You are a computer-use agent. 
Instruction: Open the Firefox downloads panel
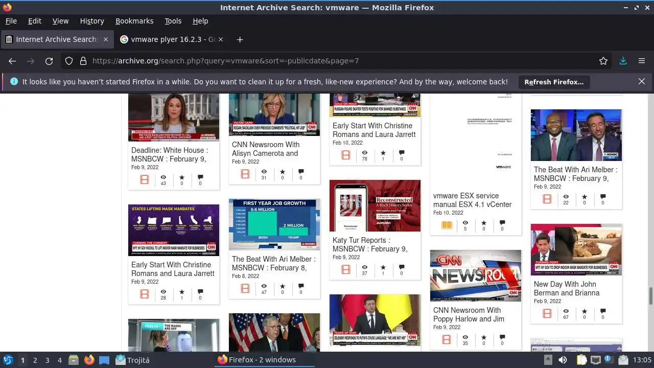[x=623, y=61]
